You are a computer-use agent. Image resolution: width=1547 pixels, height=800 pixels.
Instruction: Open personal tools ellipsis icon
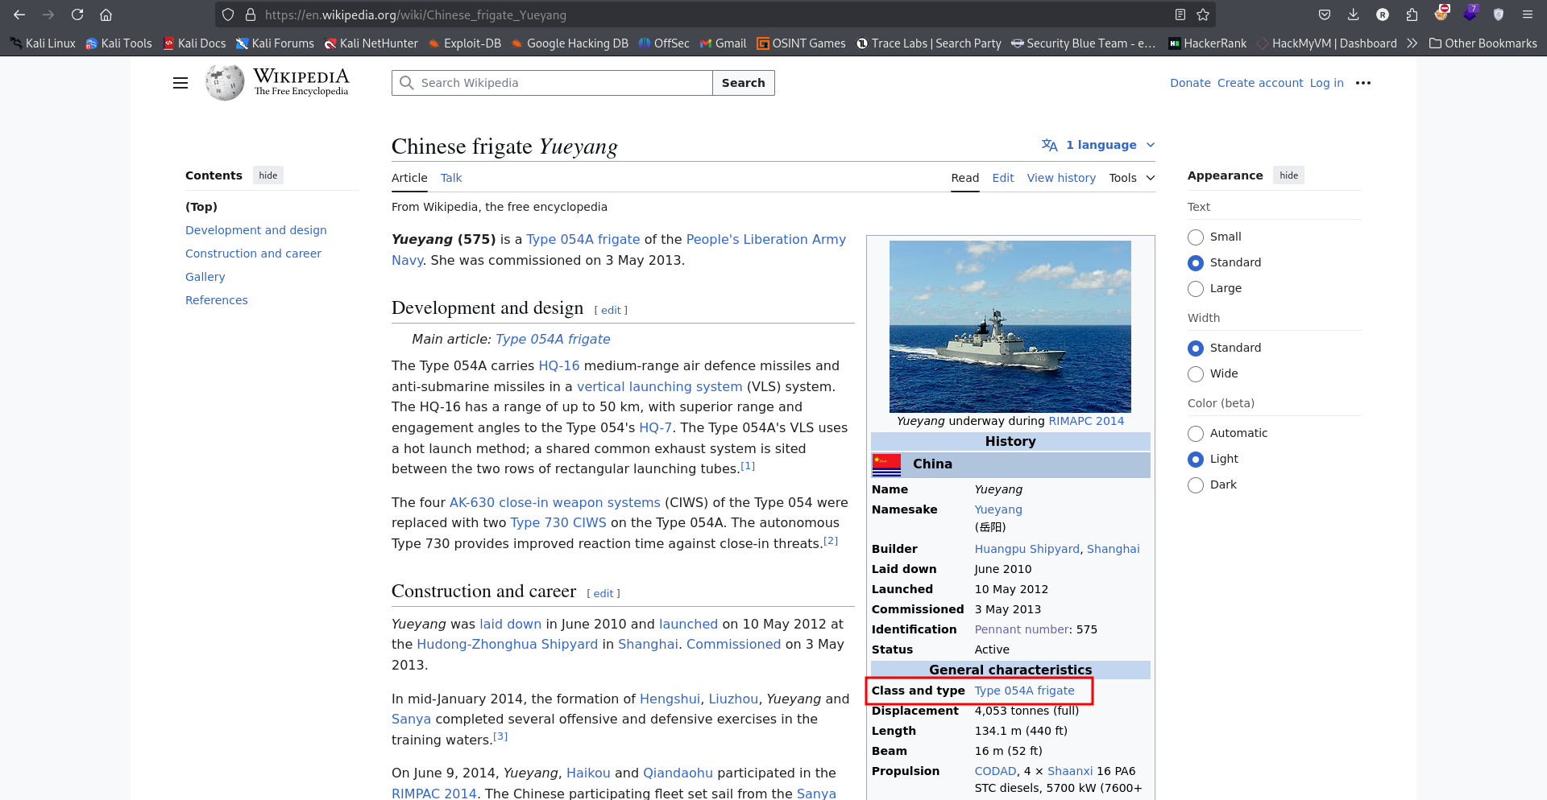[x=1363, y=83]
